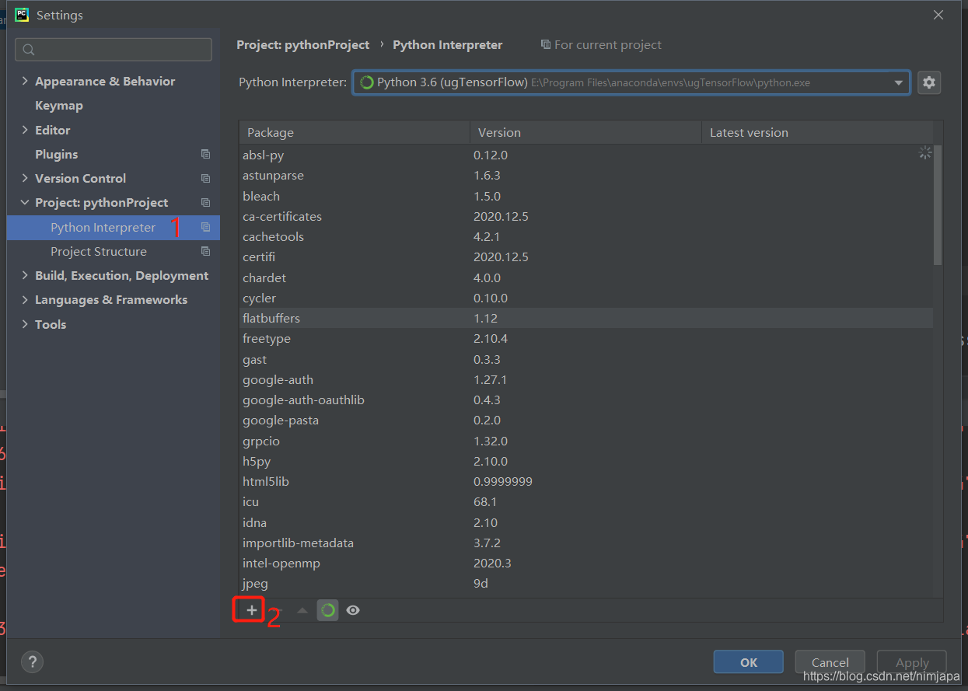Click the PyCharm logo in the title bar
Screen dimensions: 968x691
click(x=22, y=15)
